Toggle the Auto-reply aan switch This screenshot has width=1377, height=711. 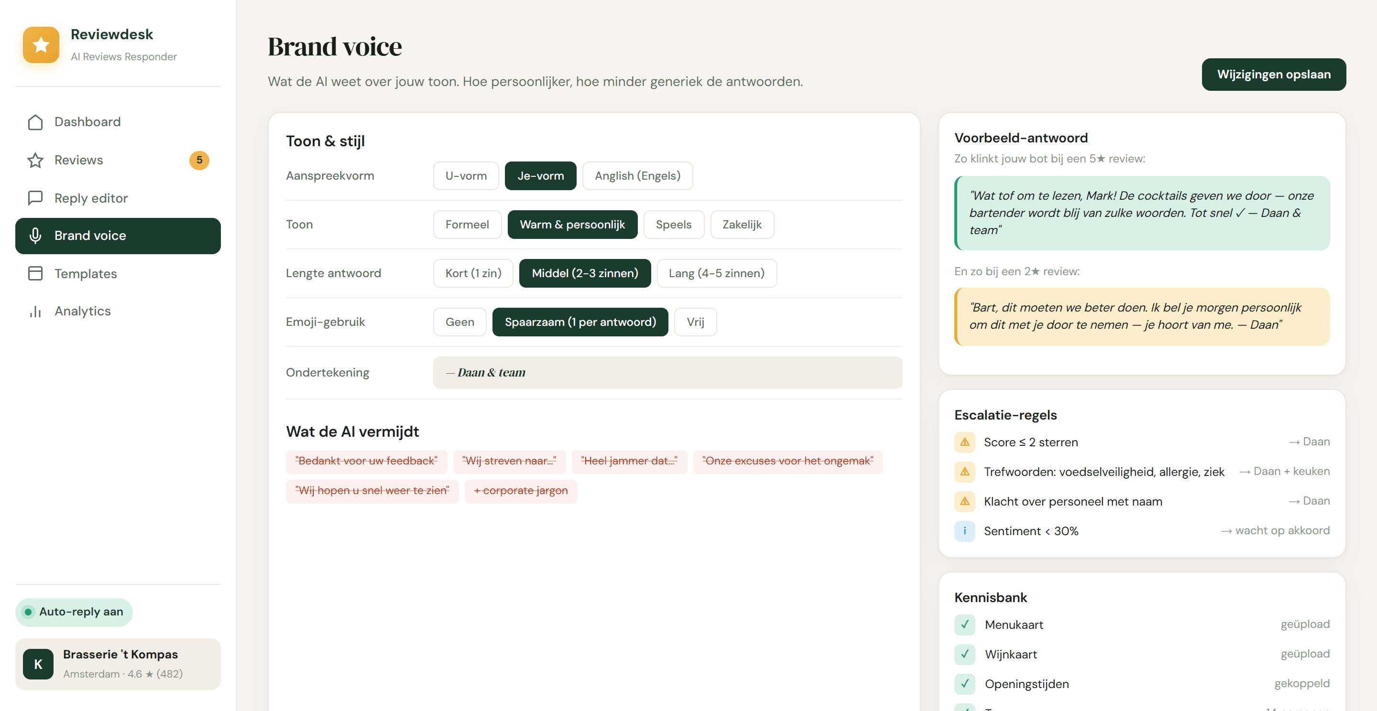tap(74, 612)
